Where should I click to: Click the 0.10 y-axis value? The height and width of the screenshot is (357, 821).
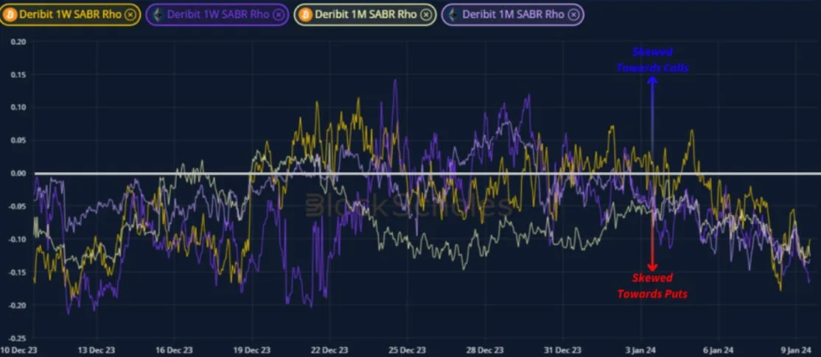pyautogui.click(x=17, y=107)
